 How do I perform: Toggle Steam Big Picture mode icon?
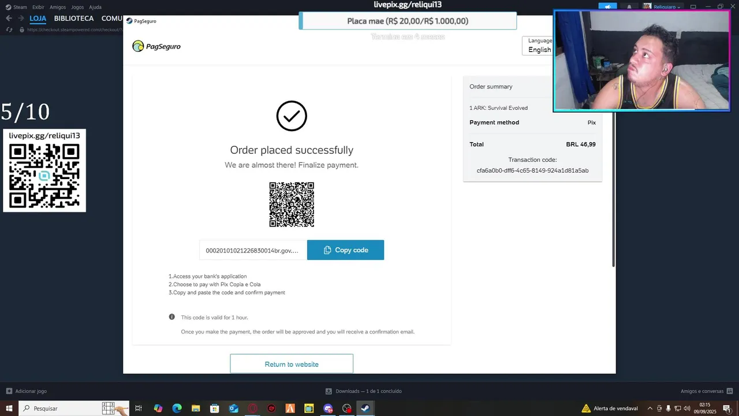click(693, 7)
